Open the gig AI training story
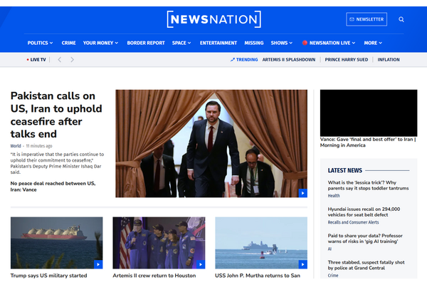 point(365,239)
